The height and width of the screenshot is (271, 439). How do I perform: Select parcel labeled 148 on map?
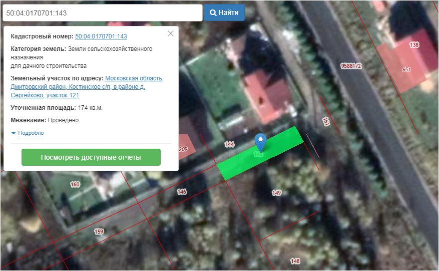[x=295, y=261]
